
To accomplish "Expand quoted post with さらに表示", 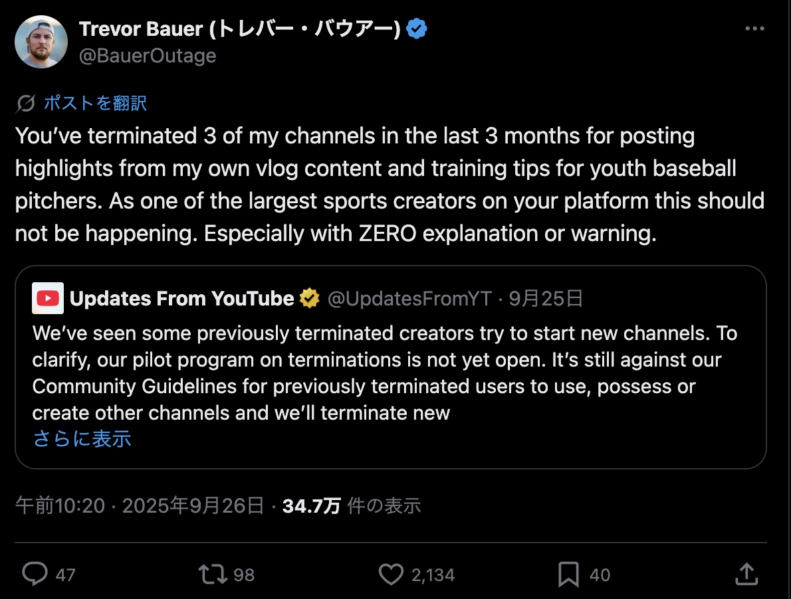I will tap(82, 438).
